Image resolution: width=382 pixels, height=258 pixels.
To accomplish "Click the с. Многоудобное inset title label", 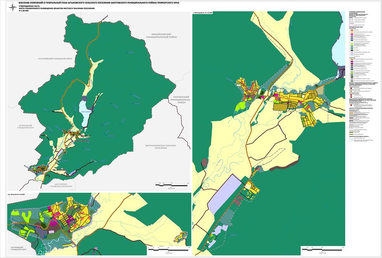I will click(203, 12).
